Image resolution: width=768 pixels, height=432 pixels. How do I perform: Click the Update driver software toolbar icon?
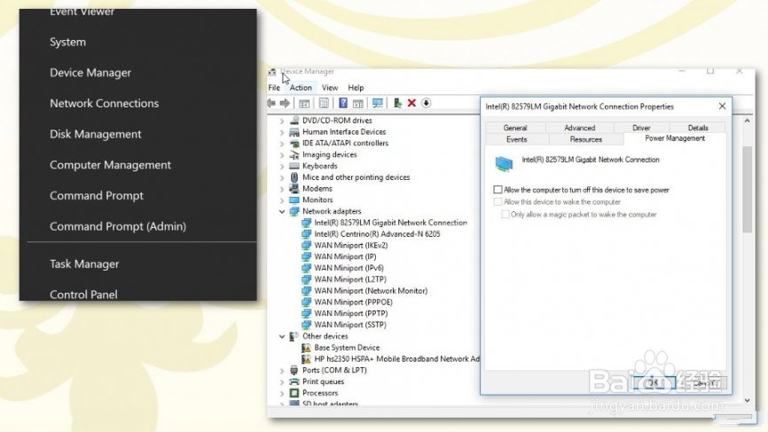pos(397,103)
